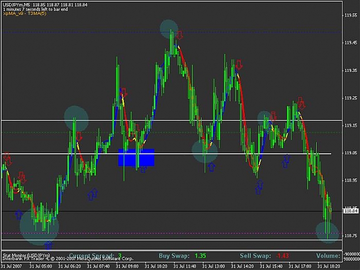Click the 31 Jul 2007 date label
The height and width of the screenshot is (270, 360).
(12, 267)
